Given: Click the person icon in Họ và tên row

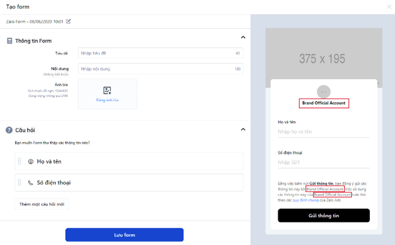Looking at the screenshot, I should pos(31,161).
